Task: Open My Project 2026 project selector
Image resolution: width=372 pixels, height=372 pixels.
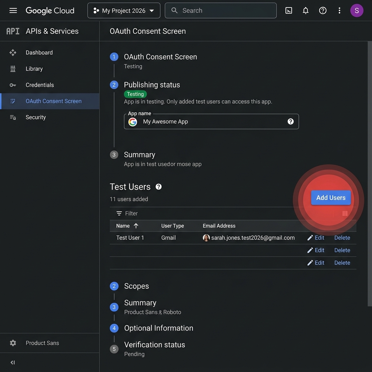Action: 124,11
